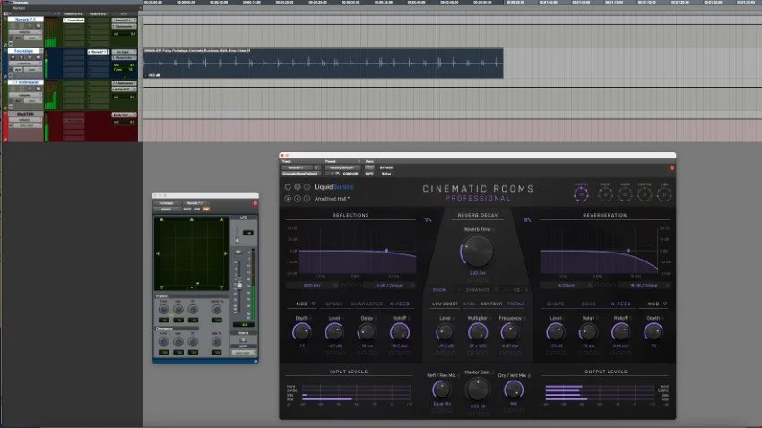
Task: Click the Reflections filter curve icon
Action: coord(428,220)
